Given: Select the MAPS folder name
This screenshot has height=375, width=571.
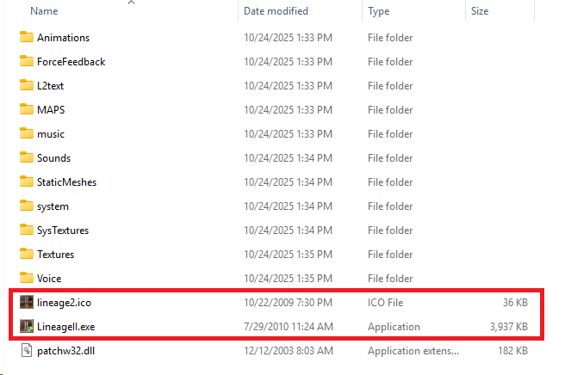Looking at the screenshot, I should point(51,110).
